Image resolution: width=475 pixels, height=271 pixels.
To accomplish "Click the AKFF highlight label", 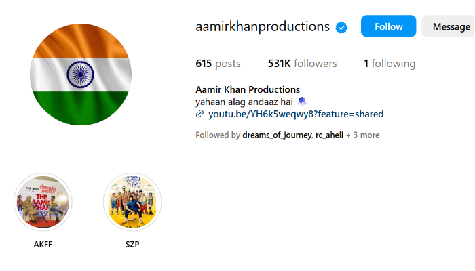I will [x=43, y=244].
